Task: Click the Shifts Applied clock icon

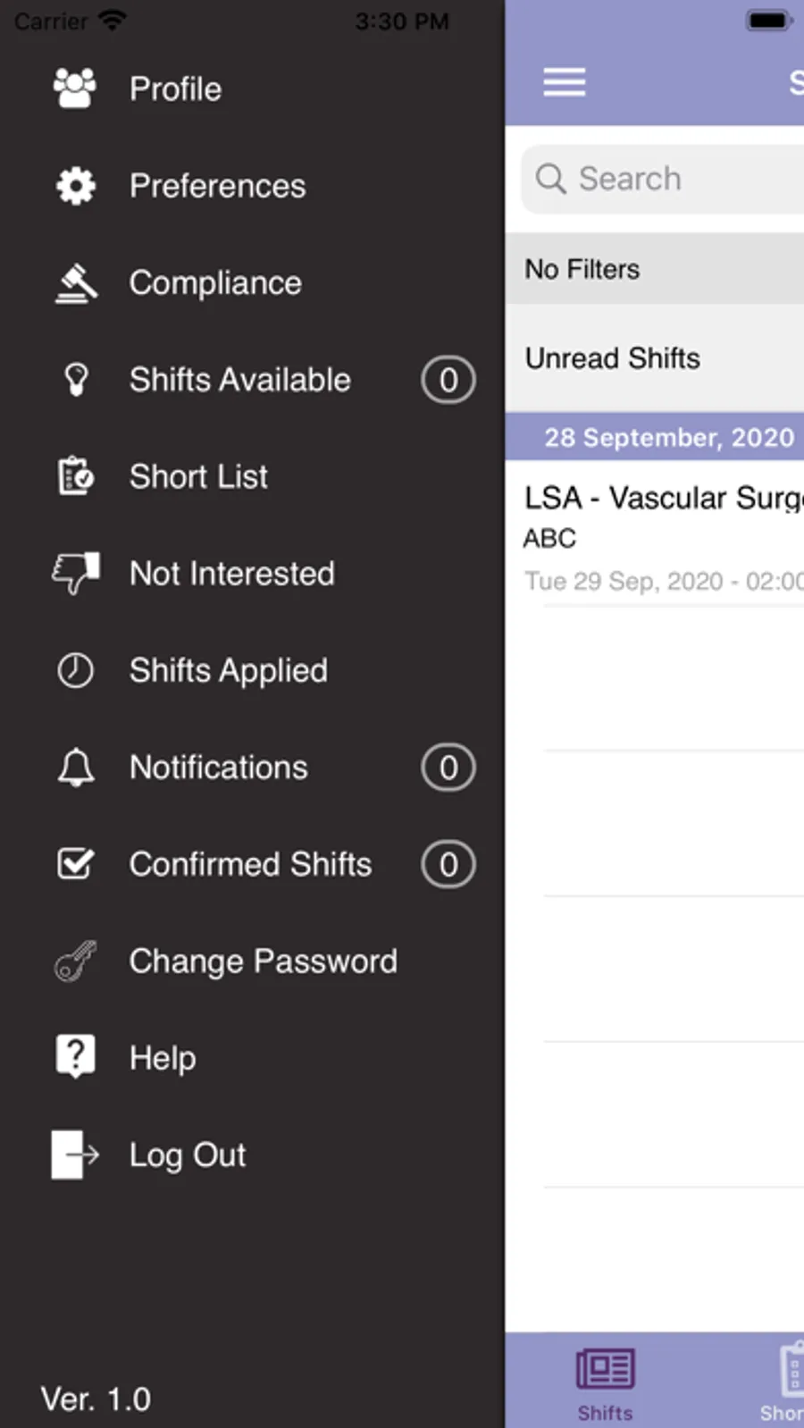Action: coord(75,670)
